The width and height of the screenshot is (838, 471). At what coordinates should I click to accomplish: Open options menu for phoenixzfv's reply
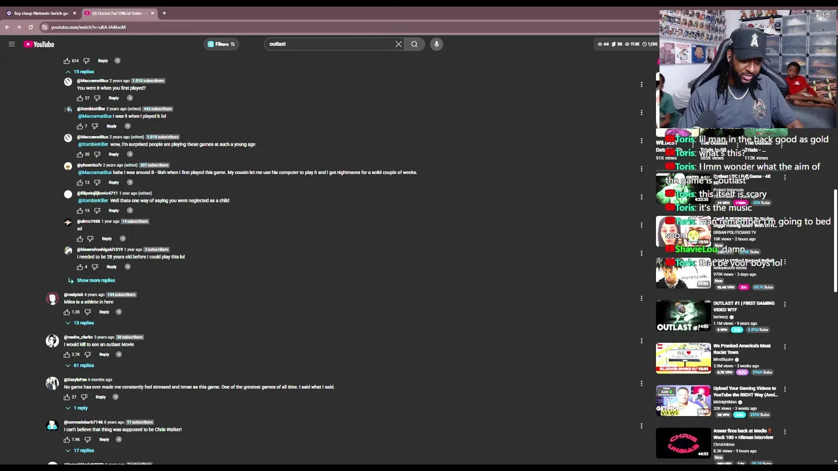(642, 169)
